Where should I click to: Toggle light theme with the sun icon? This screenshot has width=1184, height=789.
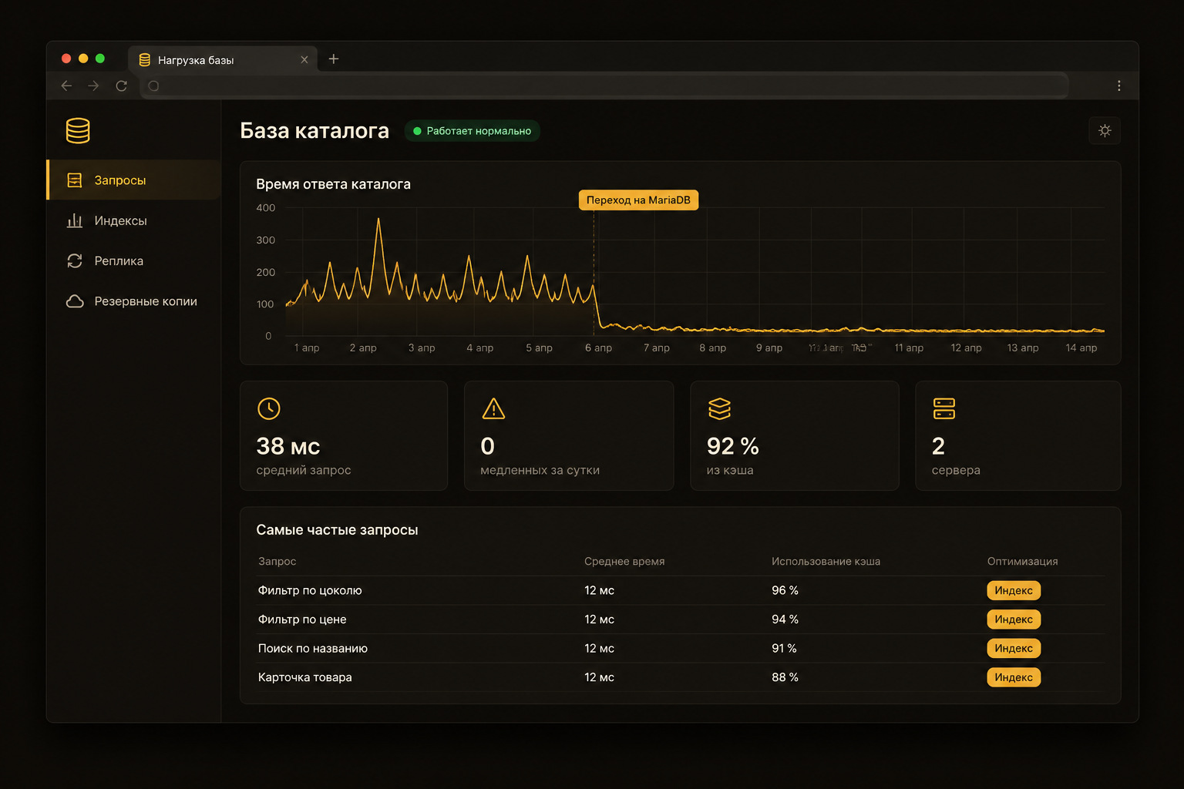click(x=1105, y=131)
